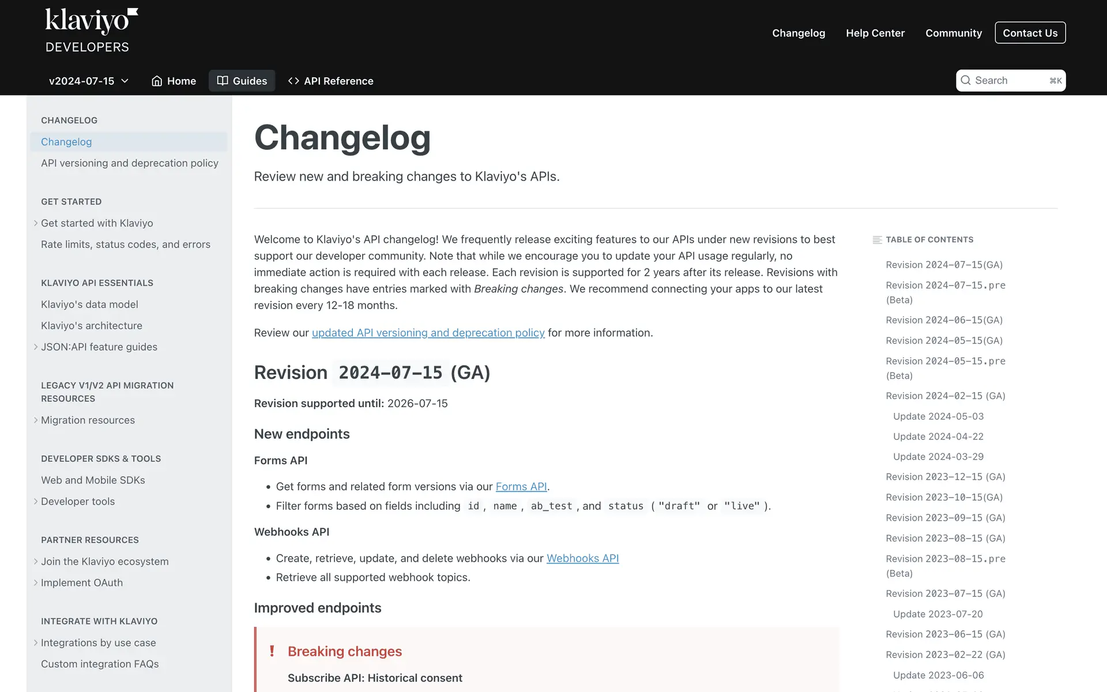Expand Get started with Klaviyo section
This screenshot has height=692, width=1107.
pyautogui.click(x=36, y=223)
